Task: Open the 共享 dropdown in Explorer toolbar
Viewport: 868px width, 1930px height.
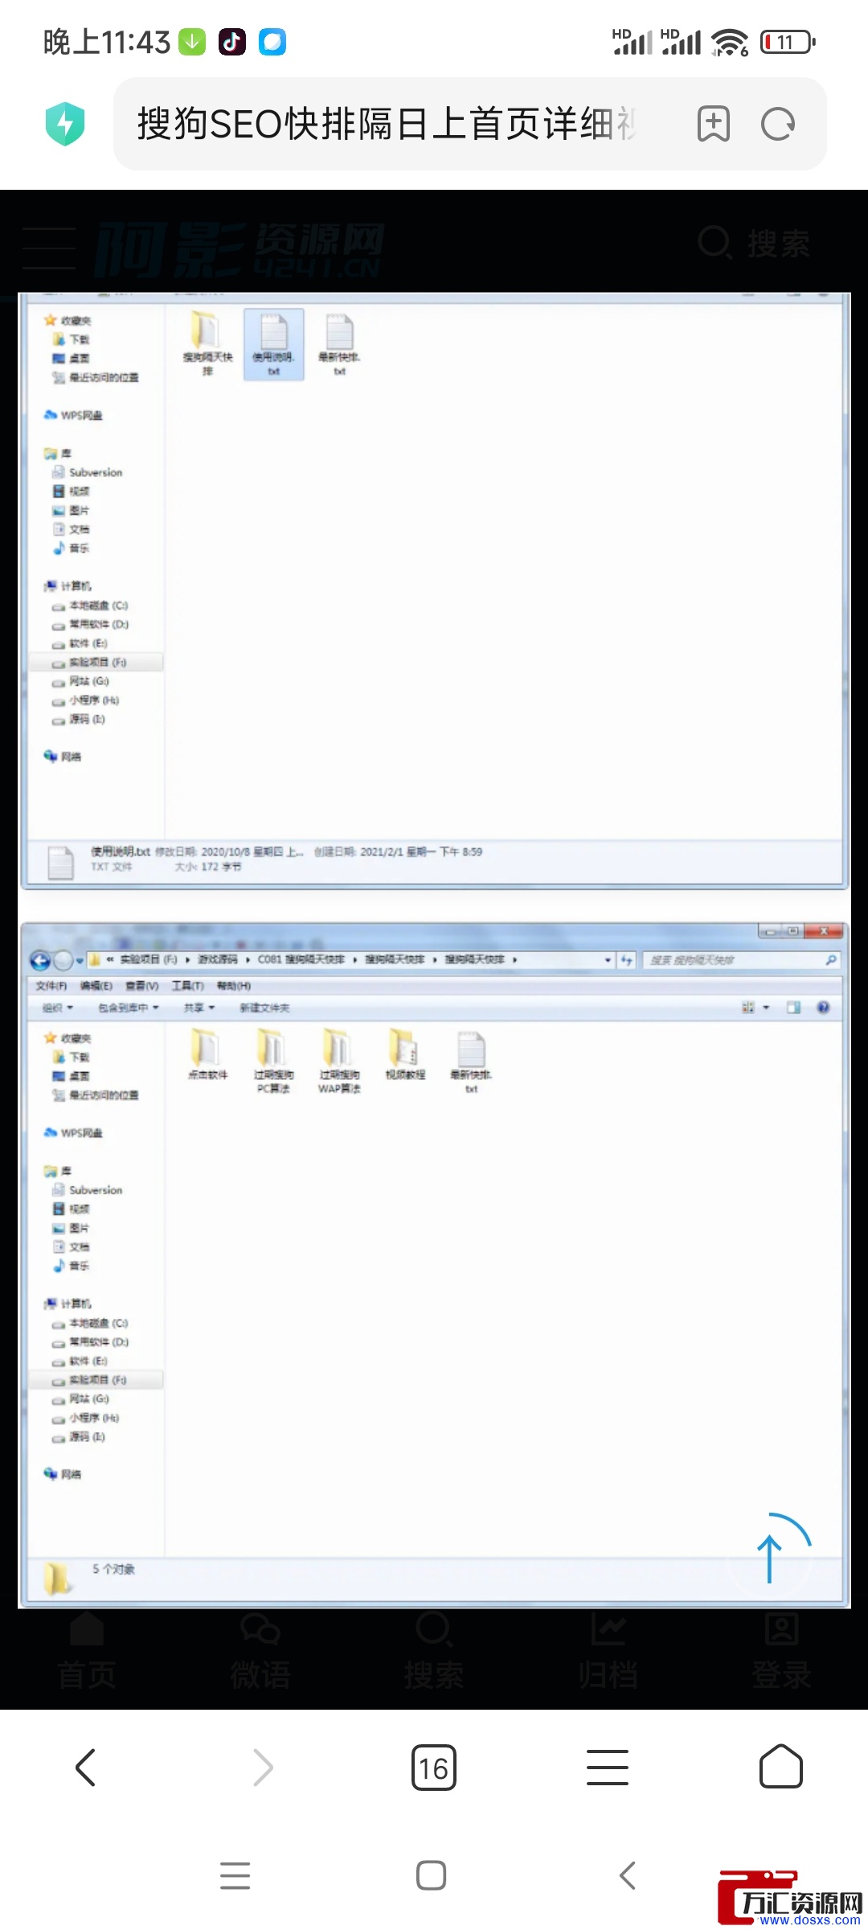Action: pyautogui.click(x=199, y=1008)
